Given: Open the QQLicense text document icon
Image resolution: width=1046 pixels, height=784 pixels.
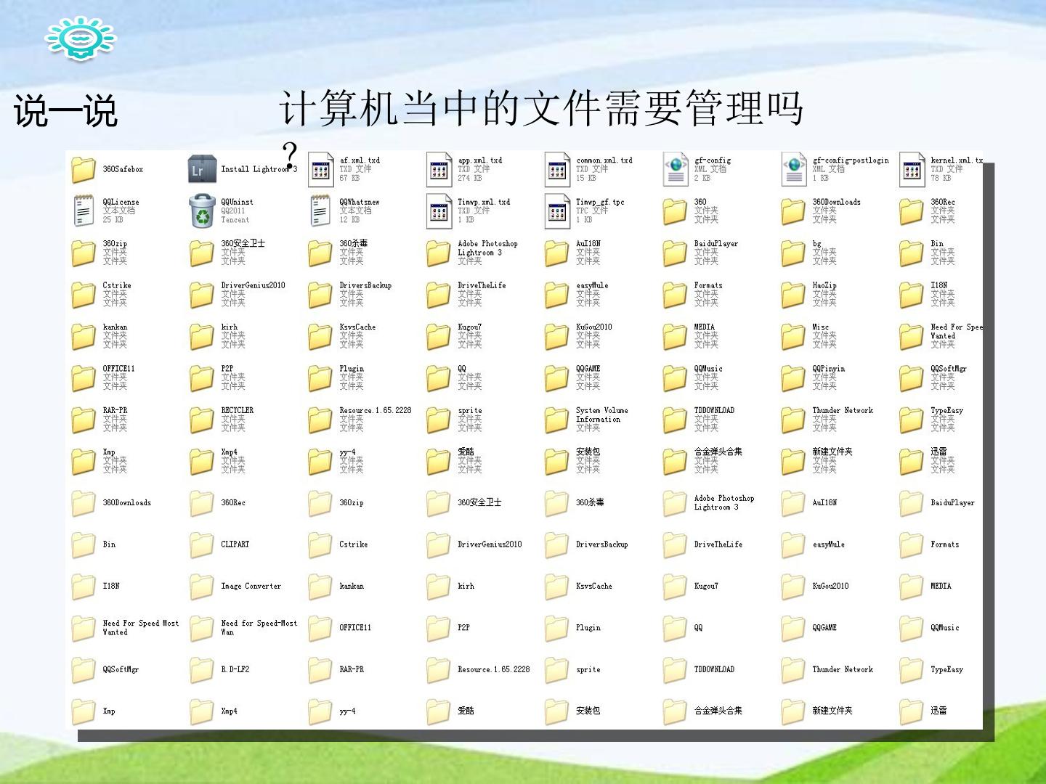Looking at the screenshot, I should (x=84, y=211).
